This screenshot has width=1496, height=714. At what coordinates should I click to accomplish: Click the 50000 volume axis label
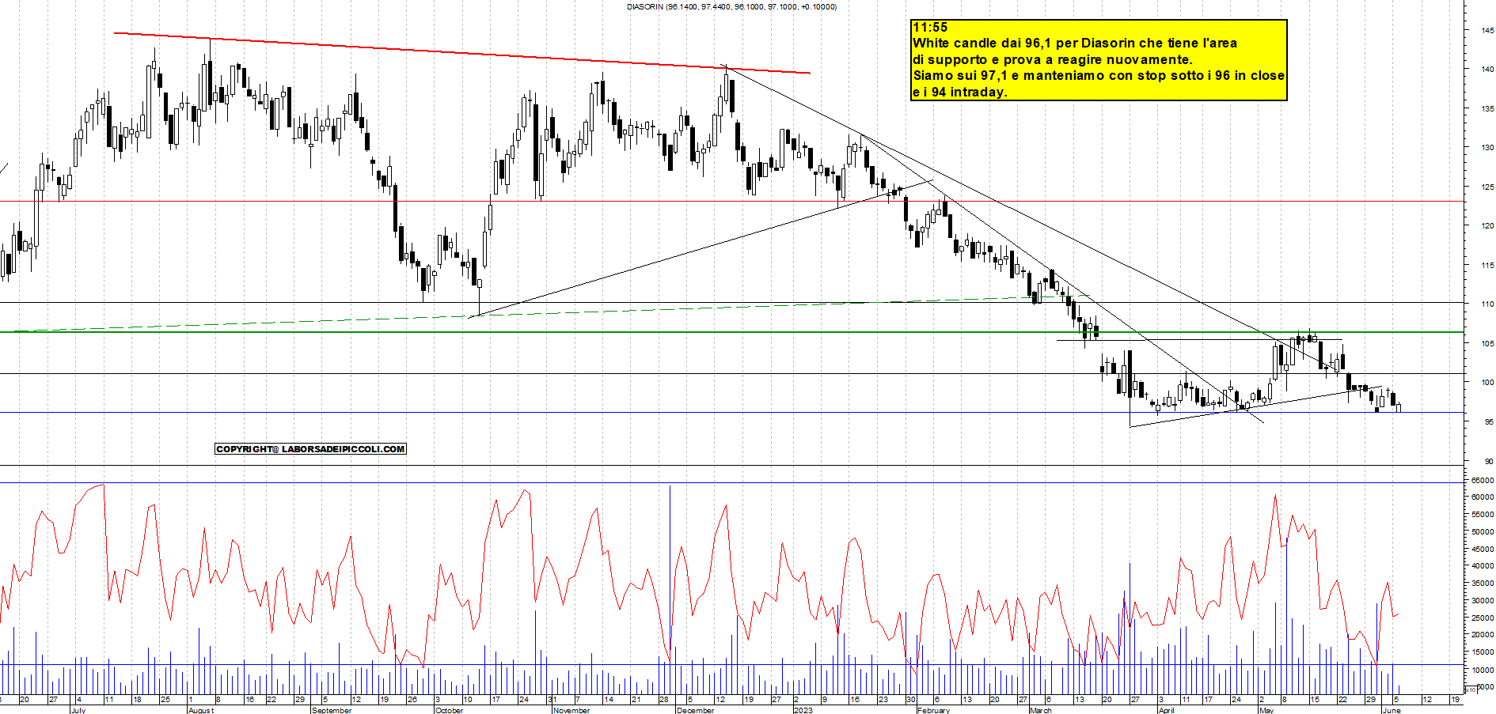pyautogui.click(x=1483, y=532)
